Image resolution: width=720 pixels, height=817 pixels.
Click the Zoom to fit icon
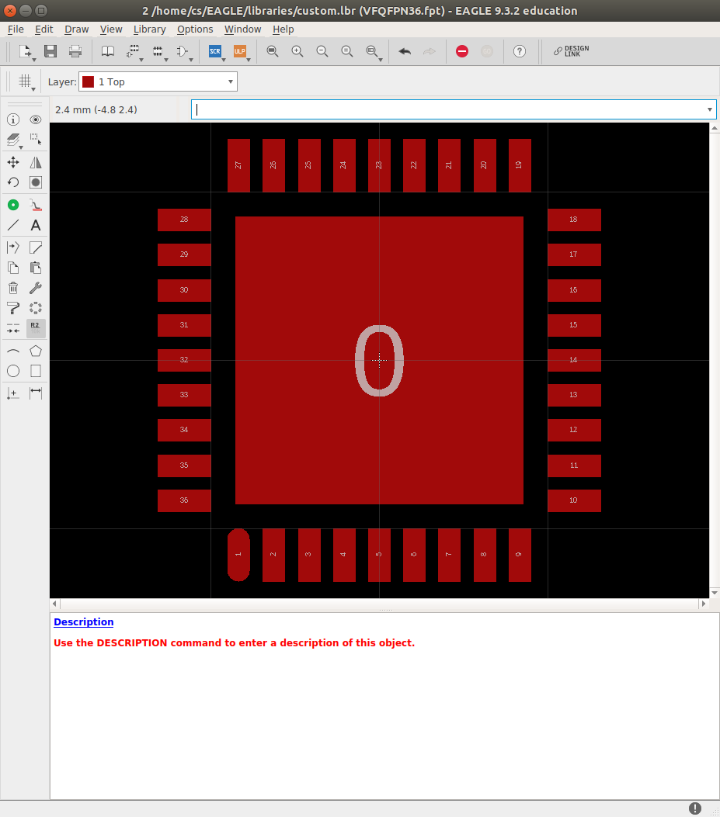[x=273, y=51]
